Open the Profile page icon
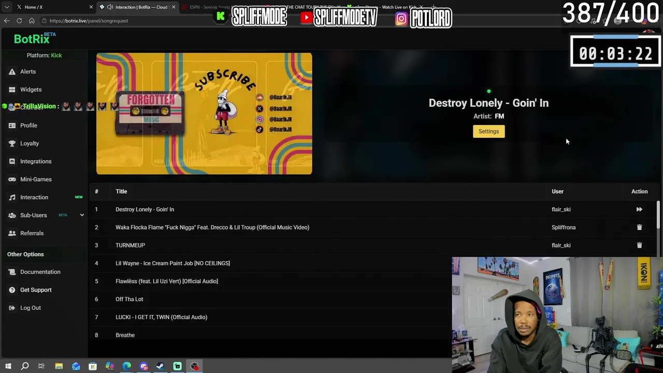 [x=12, y=125]
